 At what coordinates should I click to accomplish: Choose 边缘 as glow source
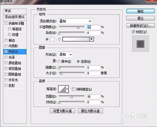[x=78, y=62]
